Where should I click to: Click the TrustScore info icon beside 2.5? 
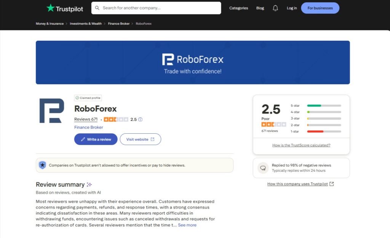(140, 119)
